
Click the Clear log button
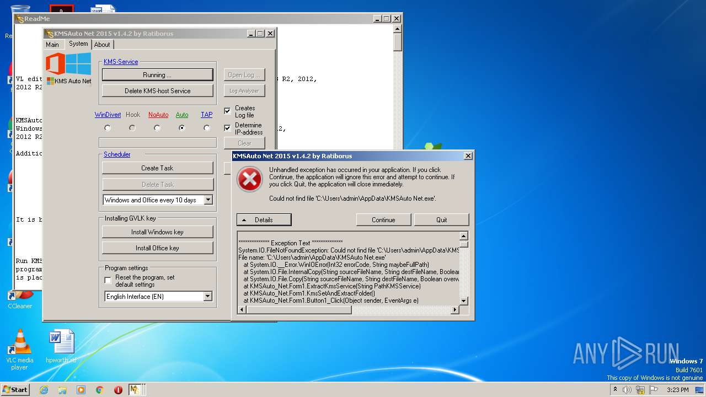tap(244, 143)
